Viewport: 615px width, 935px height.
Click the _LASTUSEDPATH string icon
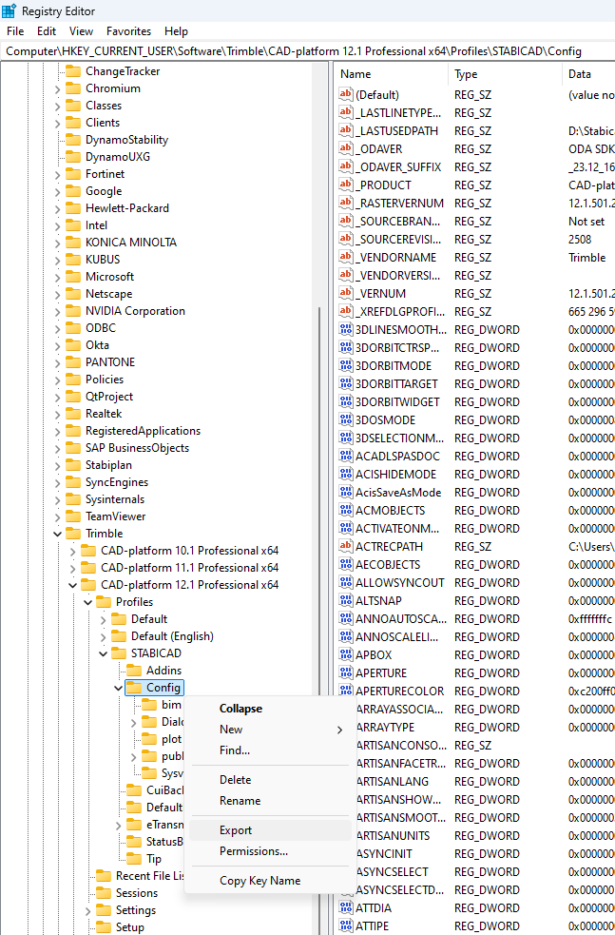346,130
